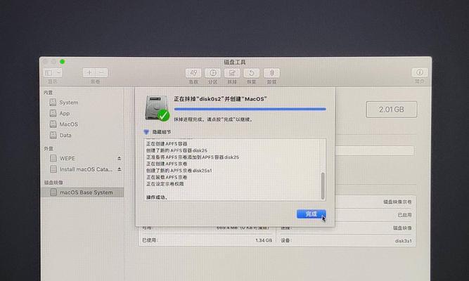The height and width of the screenshot is (281, 469).
Task: Select Install macOS Catalina disk
Action: tap(82, 169)
